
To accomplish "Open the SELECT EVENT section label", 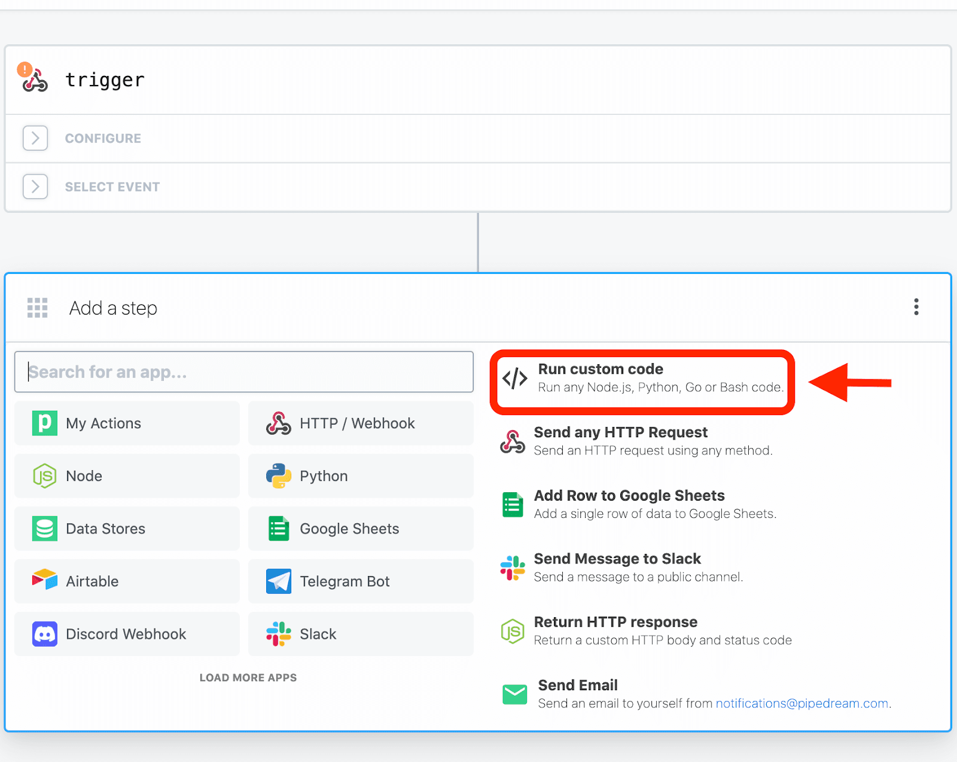I will [x=112, y=187].
